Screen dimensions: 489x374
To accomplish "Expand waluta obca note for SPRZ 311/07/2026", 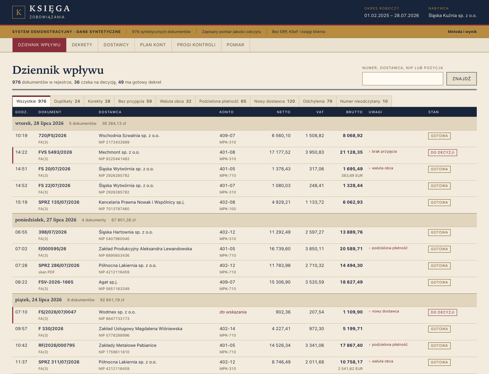I will (381, 361).
